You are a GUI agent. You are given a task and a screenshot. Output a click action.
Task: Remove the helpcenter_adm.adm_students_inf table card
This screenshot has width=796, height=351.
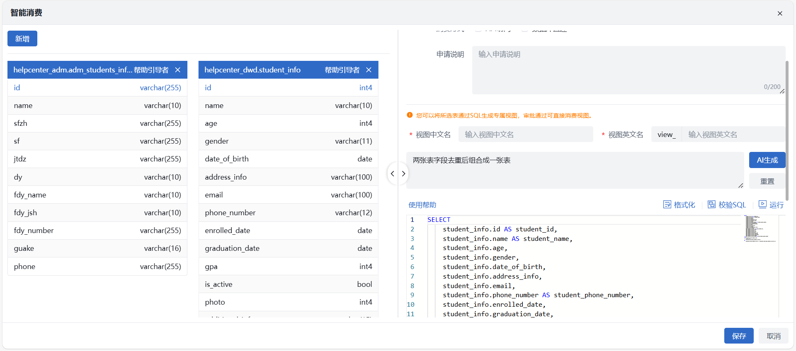(178, 70)
